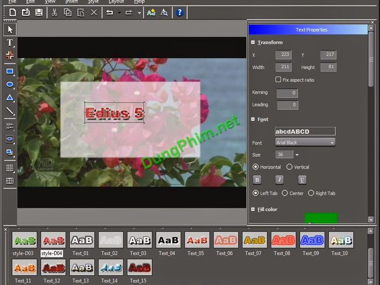The image size is (380, 285).
Task: Open the Redo history dropdown arrow
Action: pyautogui.click(x=139, y=13)
